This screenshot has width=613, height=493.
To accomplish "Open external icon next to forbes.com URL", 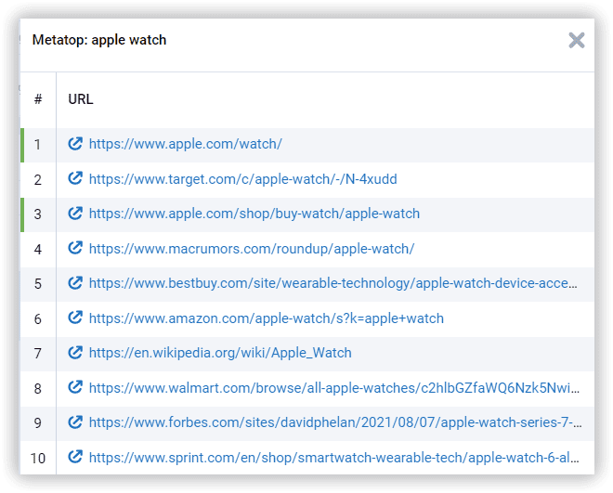I will click(x=75, y=422).
